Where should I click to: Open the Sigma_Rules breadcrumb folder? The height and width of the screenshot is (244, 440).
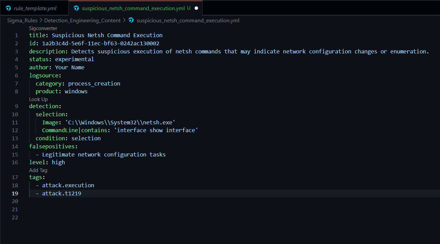click(22, 21)
